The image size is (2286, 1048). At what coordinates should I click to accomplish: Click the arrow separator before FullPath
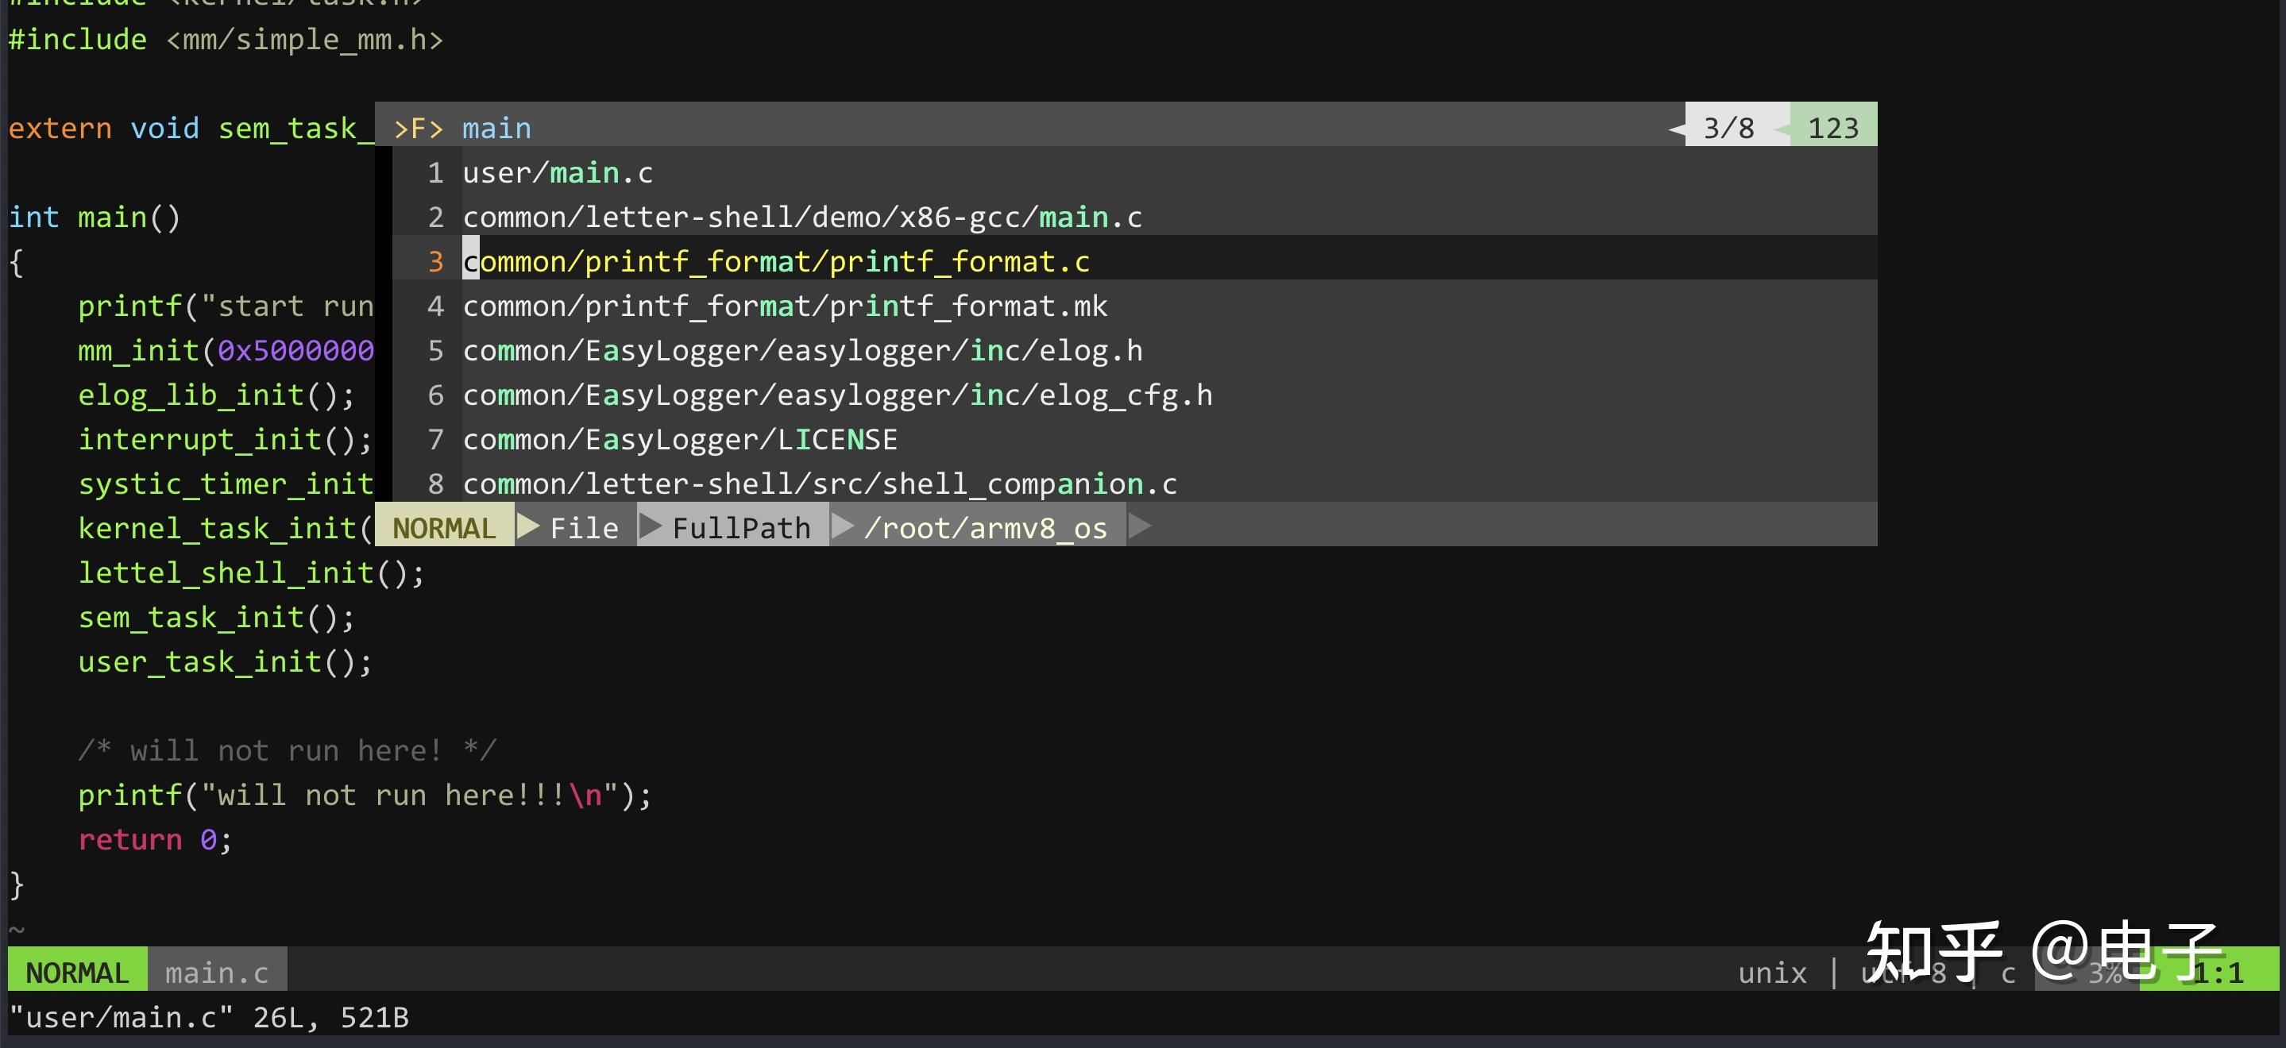[651, 527]
